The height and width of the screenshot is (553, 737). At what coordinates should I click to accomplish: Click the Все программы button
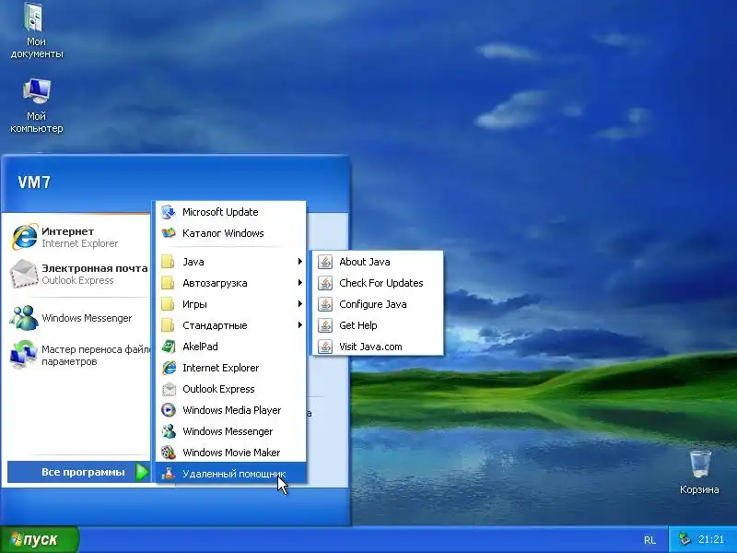79,472
